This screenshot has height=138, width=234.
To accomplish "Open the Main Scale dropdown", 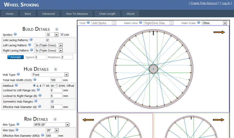I will coord(214,23).
